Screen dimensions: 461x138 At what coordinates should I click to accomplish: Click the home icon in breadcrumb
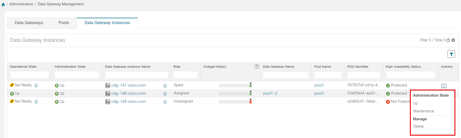(3, 4)
